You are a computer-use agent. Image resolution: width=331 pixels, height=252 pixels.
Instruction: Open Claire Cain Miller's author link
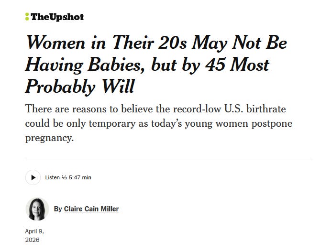(x=91, y=209)
